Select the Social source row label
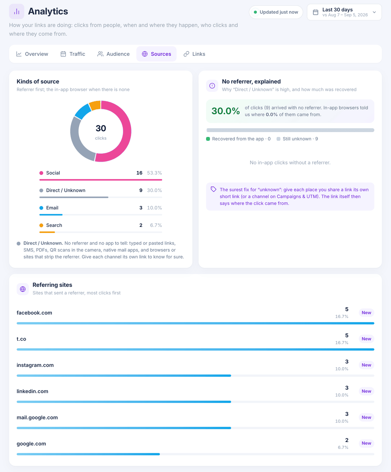 (x=53, y=173)
